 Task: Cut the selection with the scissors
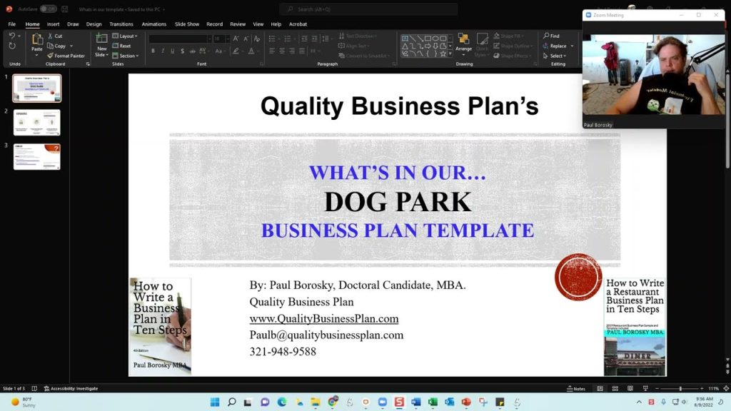(55, 36)
